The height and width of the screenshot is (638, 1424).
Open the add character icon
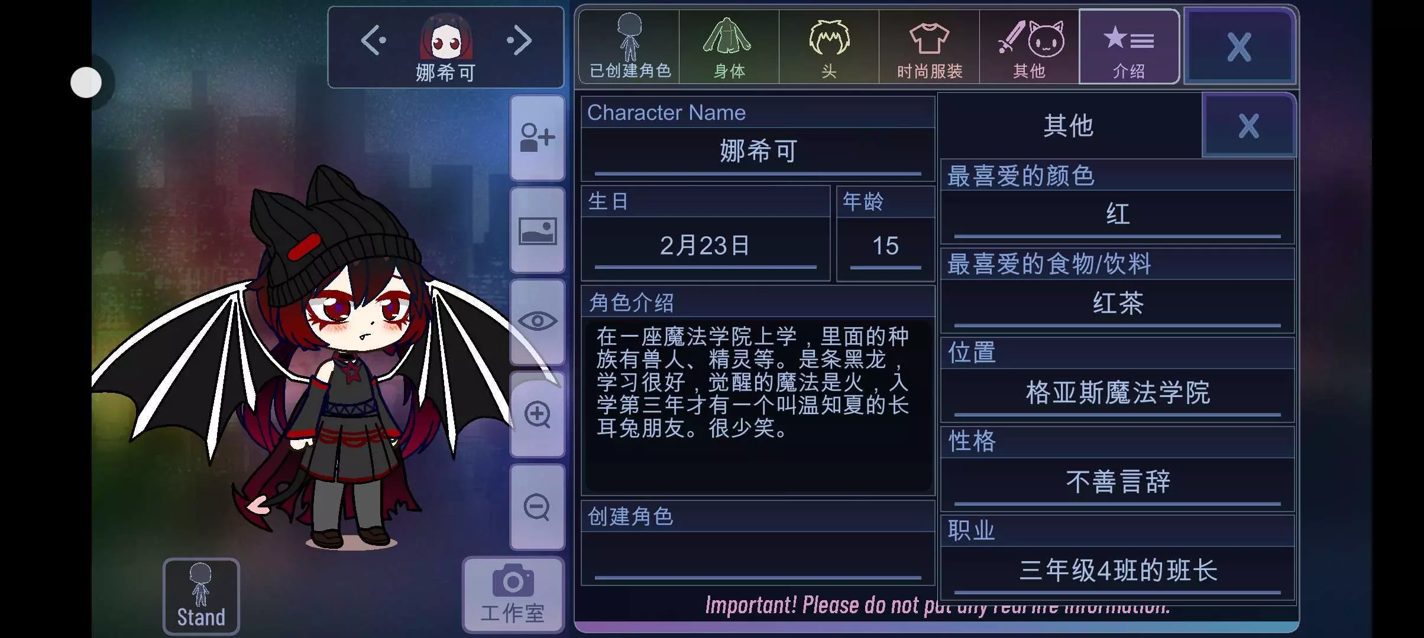[537, 138]
